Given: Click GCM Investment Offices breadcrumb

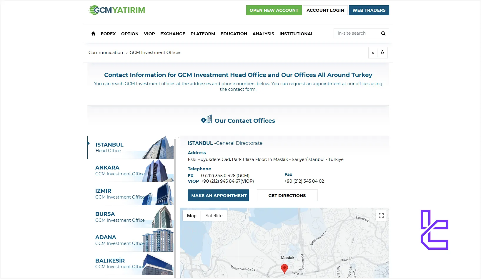Looking at the screenshot, I should pyautogui.click(x=155, y=53).
